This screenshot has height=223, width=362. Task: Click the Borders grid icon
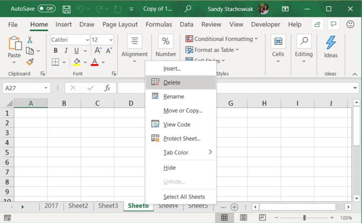coord(56,62)
